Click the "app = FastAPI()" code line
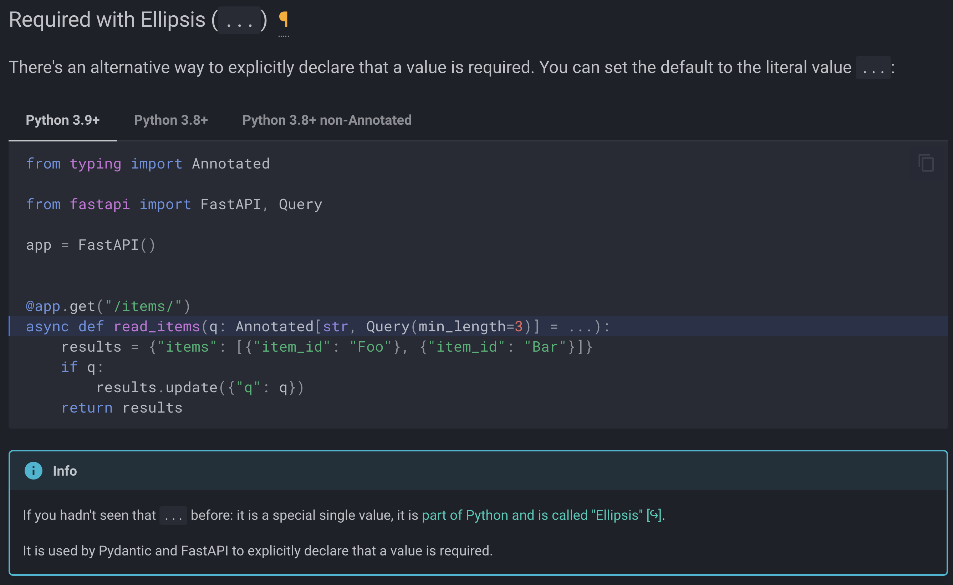The height and width of the screenshot is (585, 953). click(x=91, y=245)
